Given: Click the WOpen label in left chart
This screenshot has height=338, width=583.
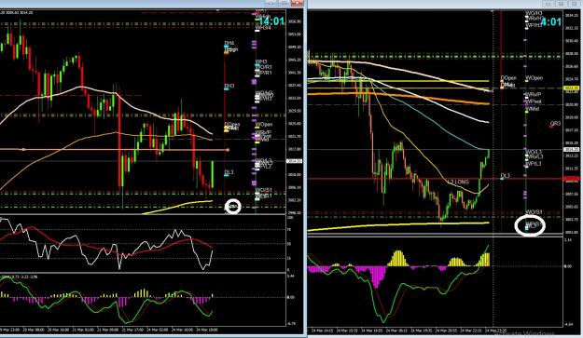Looking at the screenshot, I should (x=264, y=124).
